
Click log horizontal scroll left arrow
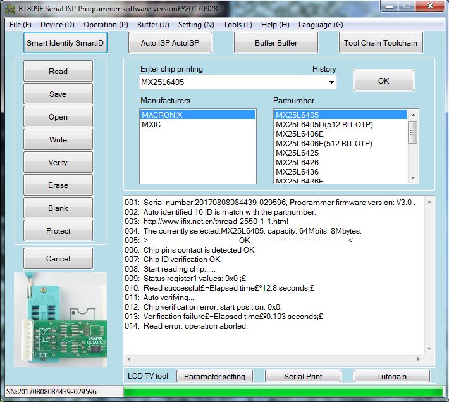(129, 359)
